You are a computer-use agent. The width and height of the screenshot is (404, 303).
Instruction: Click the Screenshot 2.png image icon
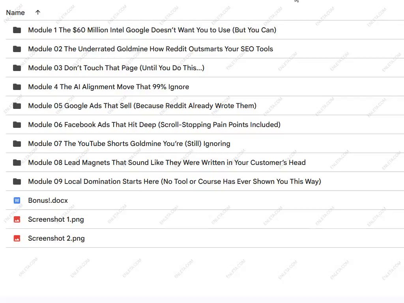tap(17, 238)
